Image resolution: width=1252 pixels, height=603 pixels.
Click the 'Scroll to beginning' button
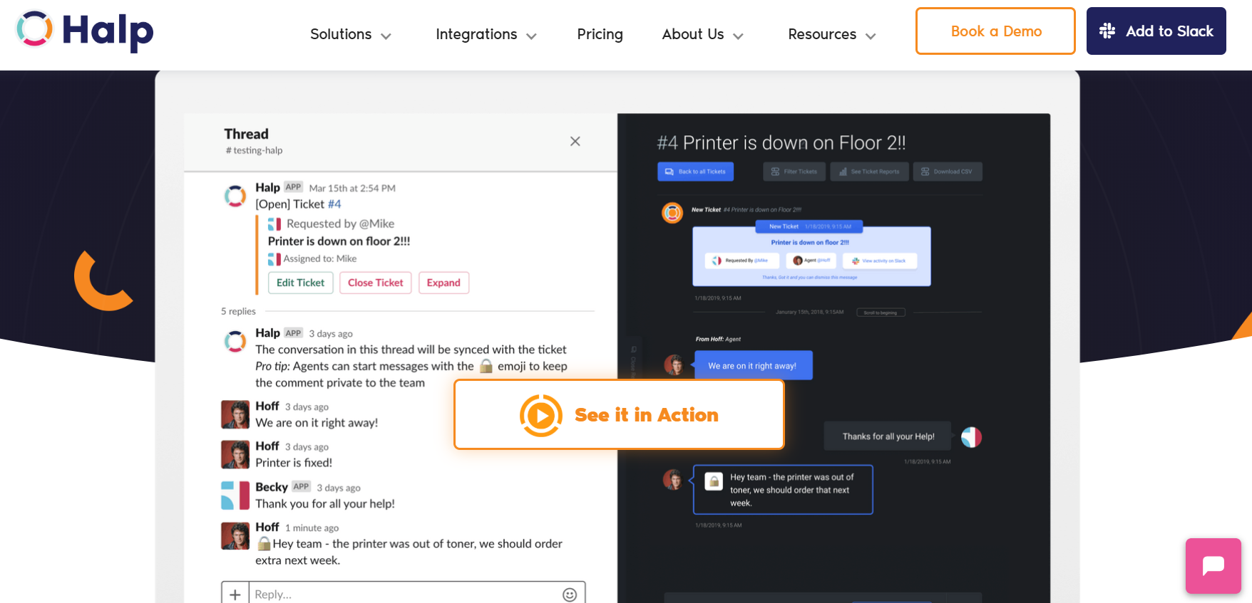(881, 313)
